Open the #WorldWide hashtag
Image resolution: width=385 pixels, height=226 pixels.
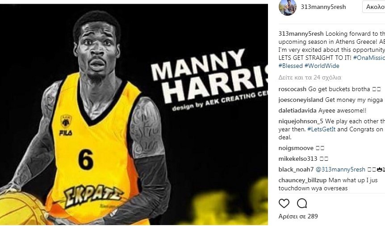pos(322,66)
